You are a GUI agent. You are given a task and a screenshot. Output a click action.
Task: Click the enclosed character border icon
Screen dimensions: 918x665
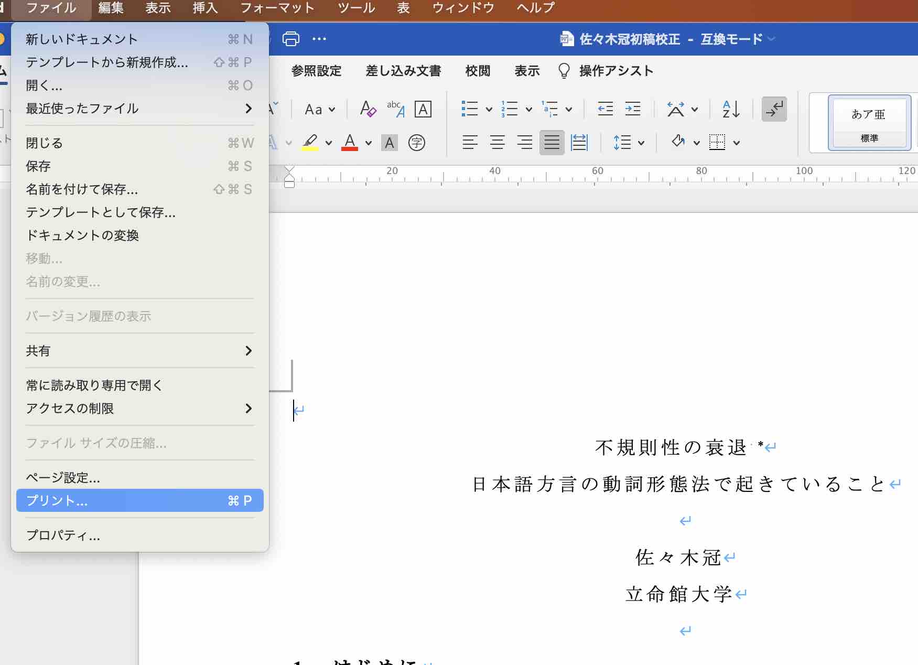[423, 109]
